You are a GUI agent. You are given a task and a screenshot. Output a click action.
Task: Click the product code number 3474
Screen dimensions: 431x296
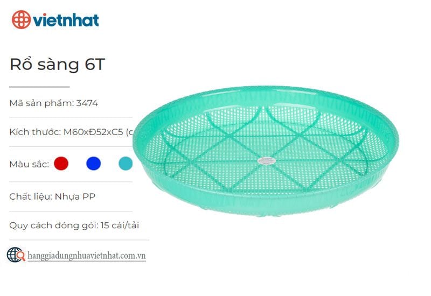tap(87, 103)
